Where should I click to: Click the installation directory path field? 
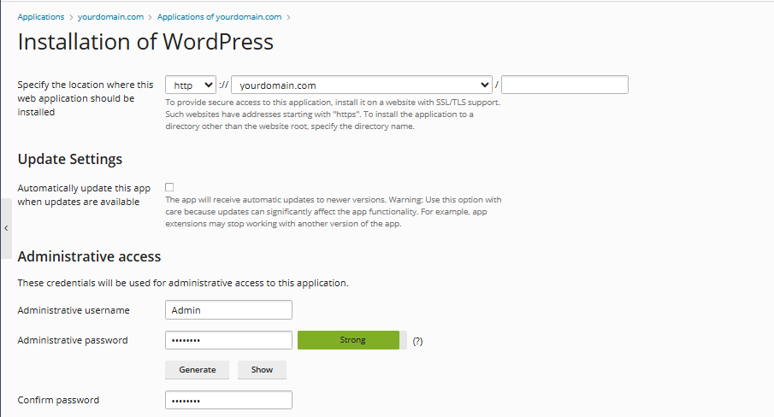click(x=564, y=85)
